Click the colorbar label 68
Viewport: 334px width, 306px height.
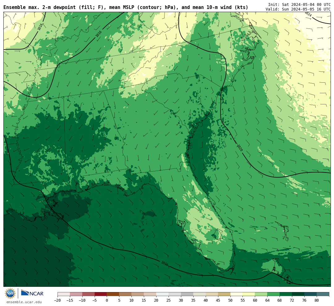click(x=280, y=300)
